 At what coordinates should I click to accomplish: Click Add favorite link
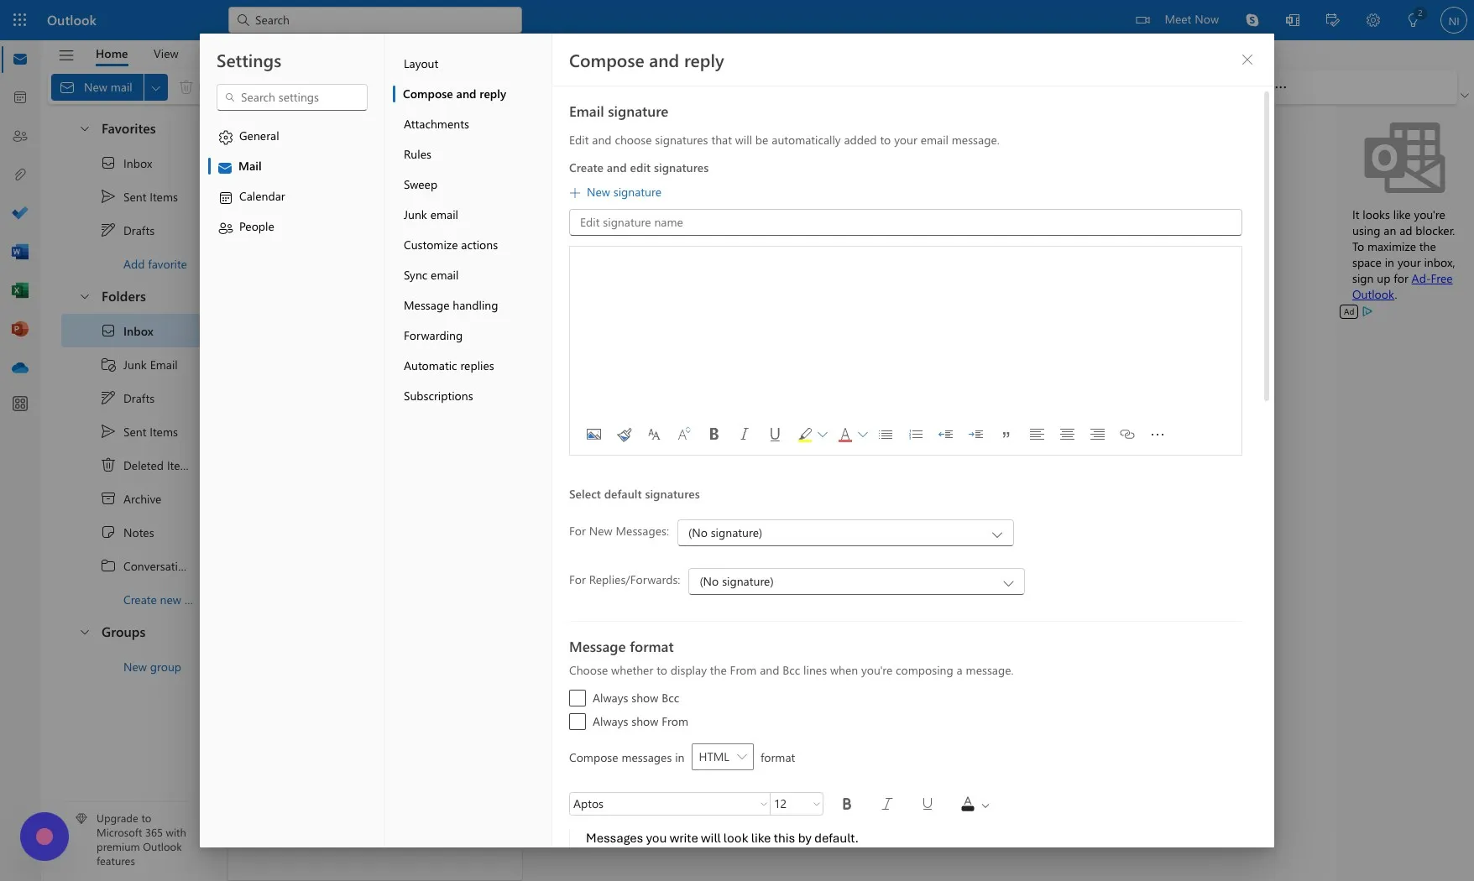155,264
